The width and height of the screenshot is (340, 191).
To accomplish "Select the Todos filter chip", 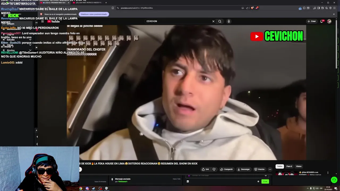I will (x=280, y=166).
